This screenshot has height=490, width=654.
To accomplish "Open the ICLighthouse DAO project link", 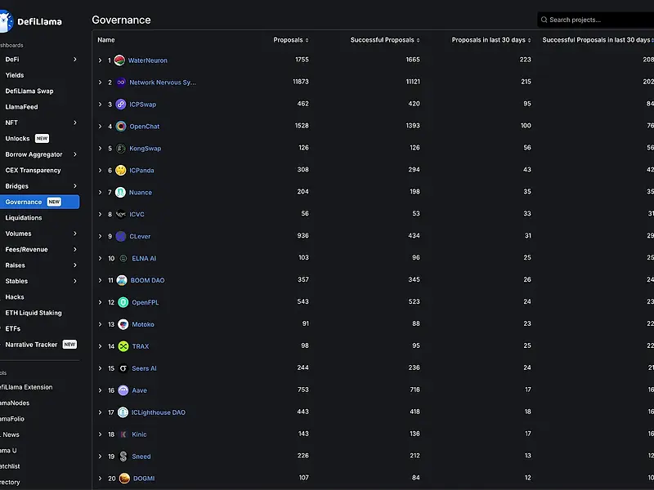I will (x=158, y=412).
